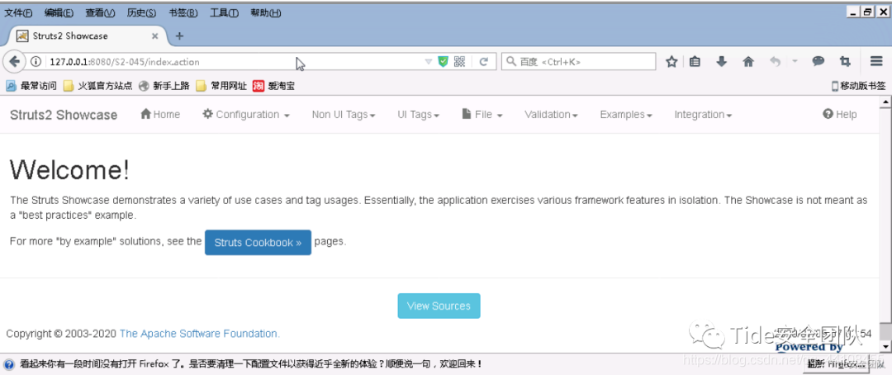Expand the Validation dropdown
The image size is (892, 375).
click(551, 114)
